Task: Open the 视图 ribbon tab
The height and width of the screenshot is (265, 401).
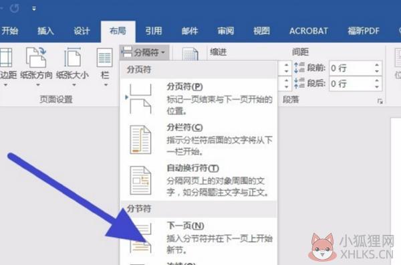Action: (261, 31)
